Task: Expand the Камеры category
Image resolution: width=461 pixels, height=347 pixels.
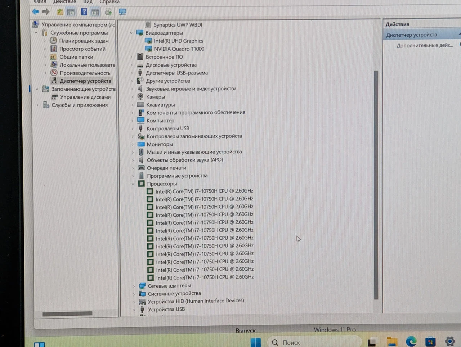Action: pos(132,97)
